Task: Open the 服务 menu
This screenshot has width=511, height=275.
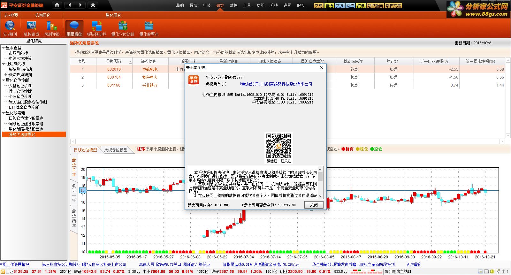Action: [x=301, y=5]
